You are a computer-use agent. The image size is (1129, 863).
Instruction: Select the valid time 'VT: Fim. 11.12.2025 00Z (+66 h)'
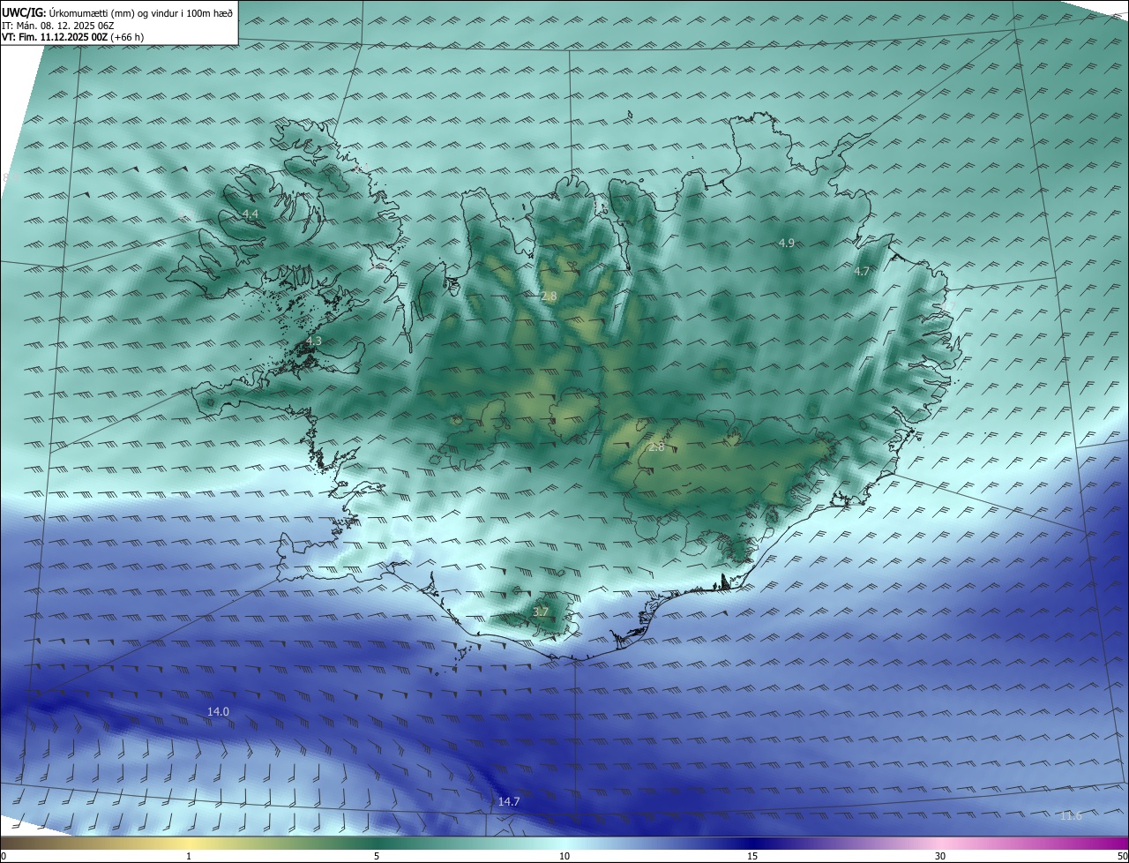point(73,37)
